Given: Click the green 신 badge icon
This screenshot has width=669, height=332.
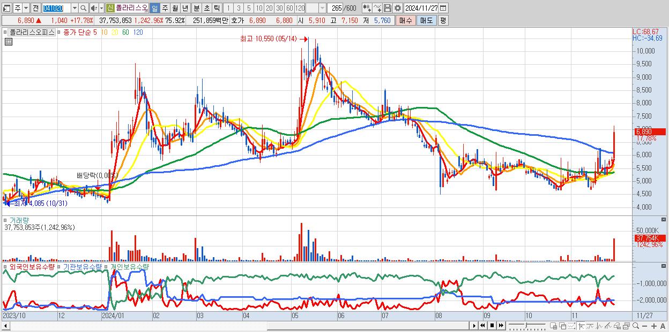Looking at the screenshot, I should point(110,8).
